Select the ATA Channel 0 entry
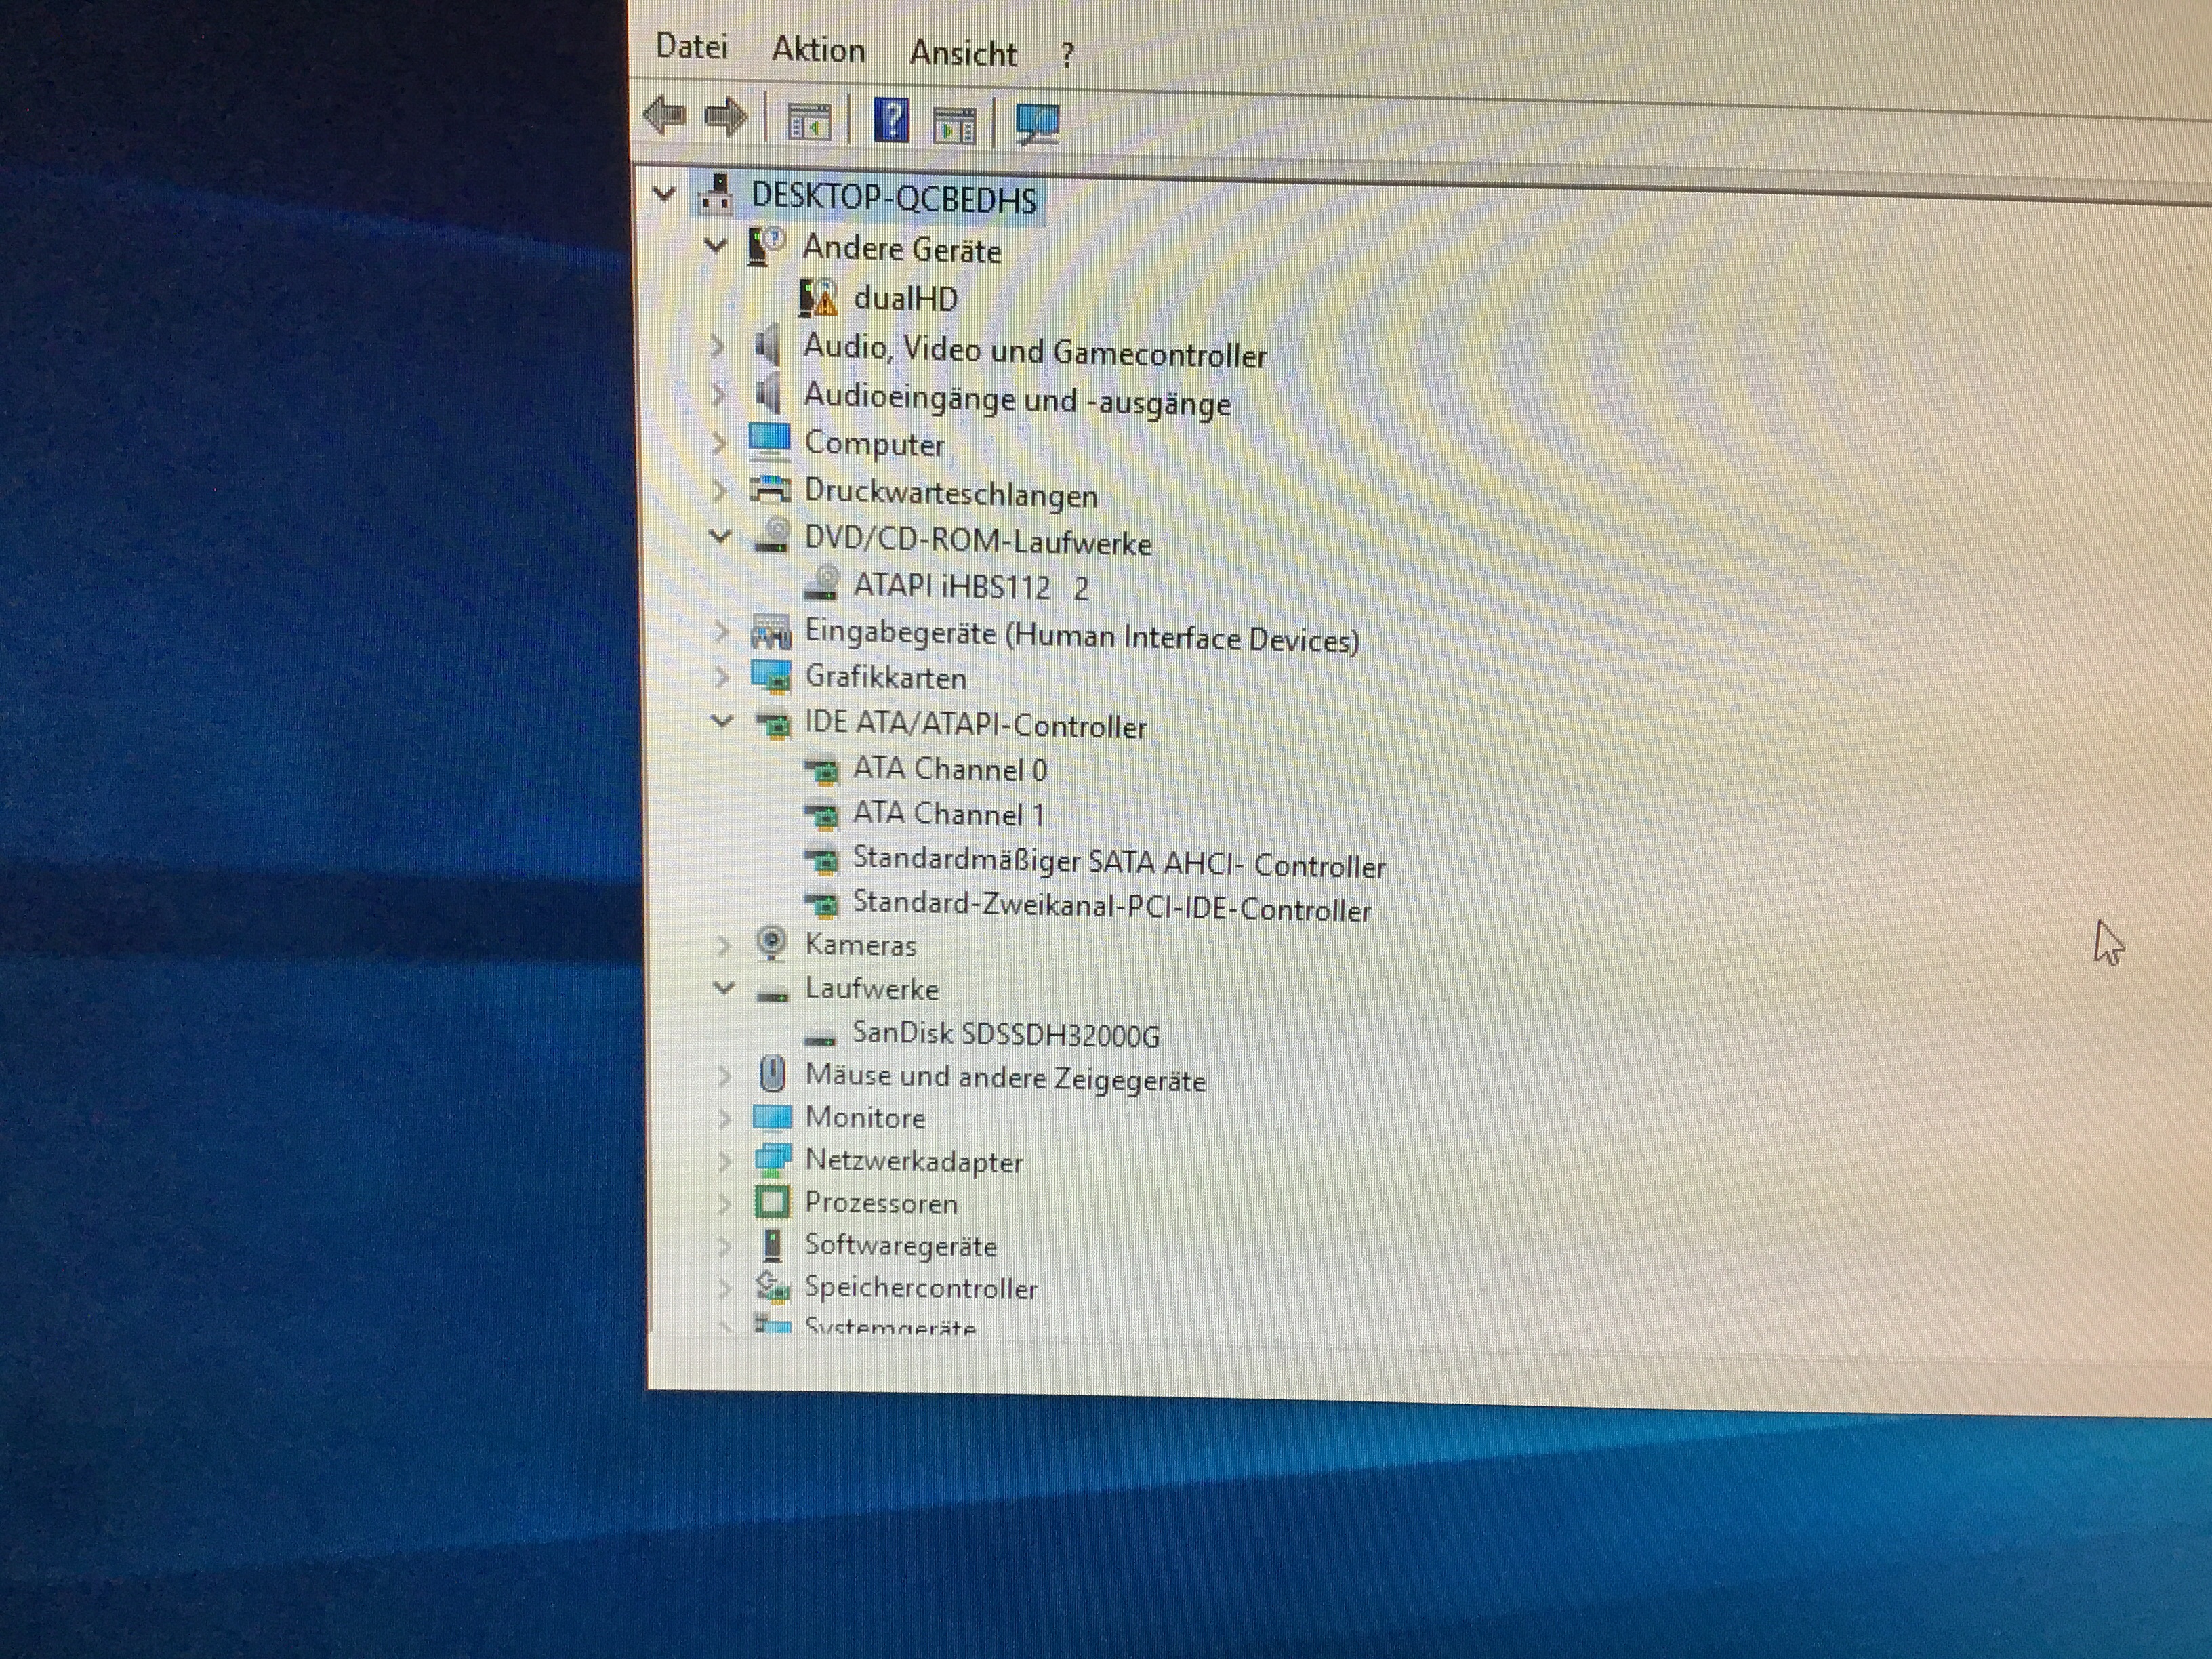Viewport: 2212px width, 1659px height. [x=950, y=769]
